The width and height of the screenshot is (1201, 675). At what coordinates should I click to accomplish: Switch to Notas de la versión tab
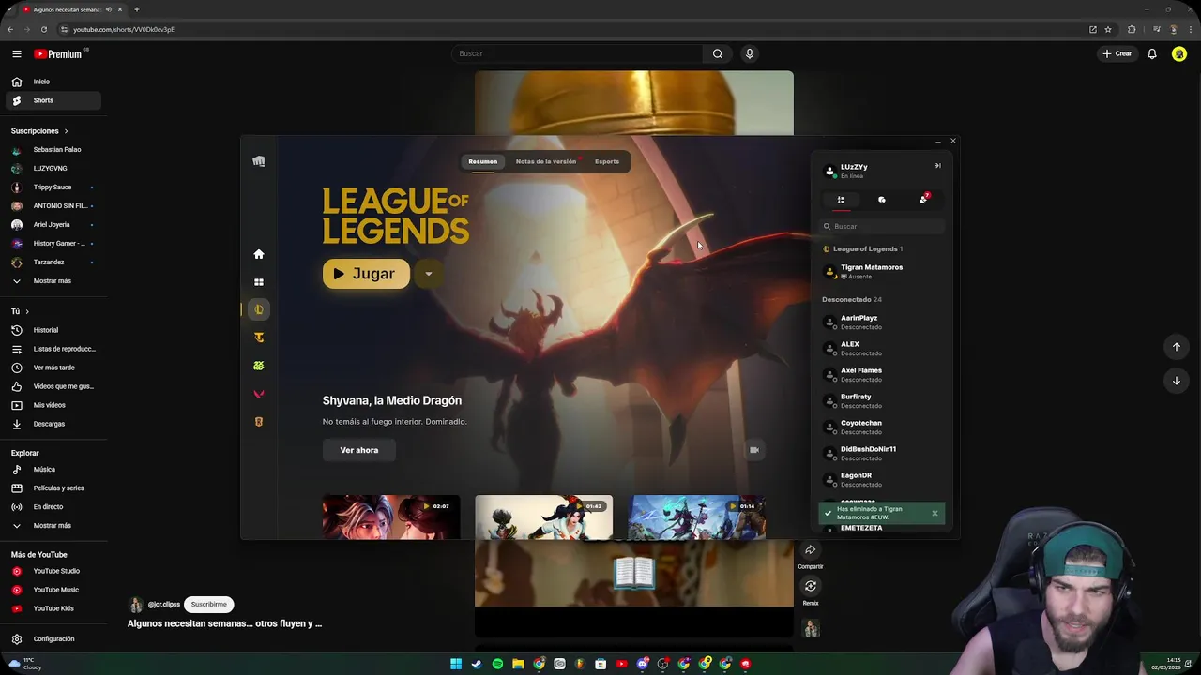tap(546, 161)
